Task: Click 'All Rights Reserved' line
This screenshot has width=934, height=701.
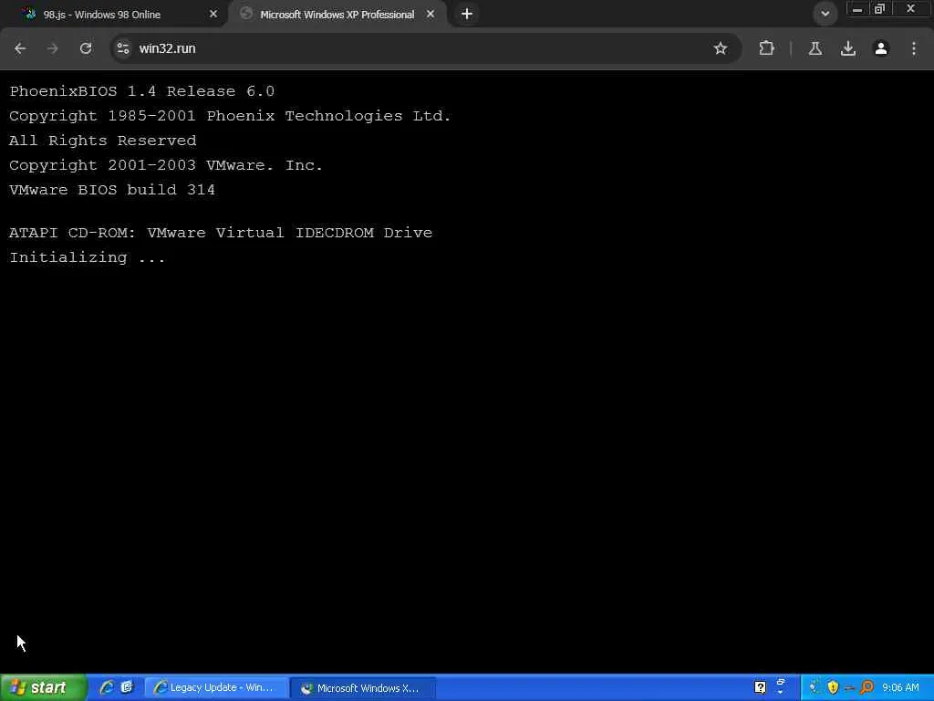Action: pos(102,141)
